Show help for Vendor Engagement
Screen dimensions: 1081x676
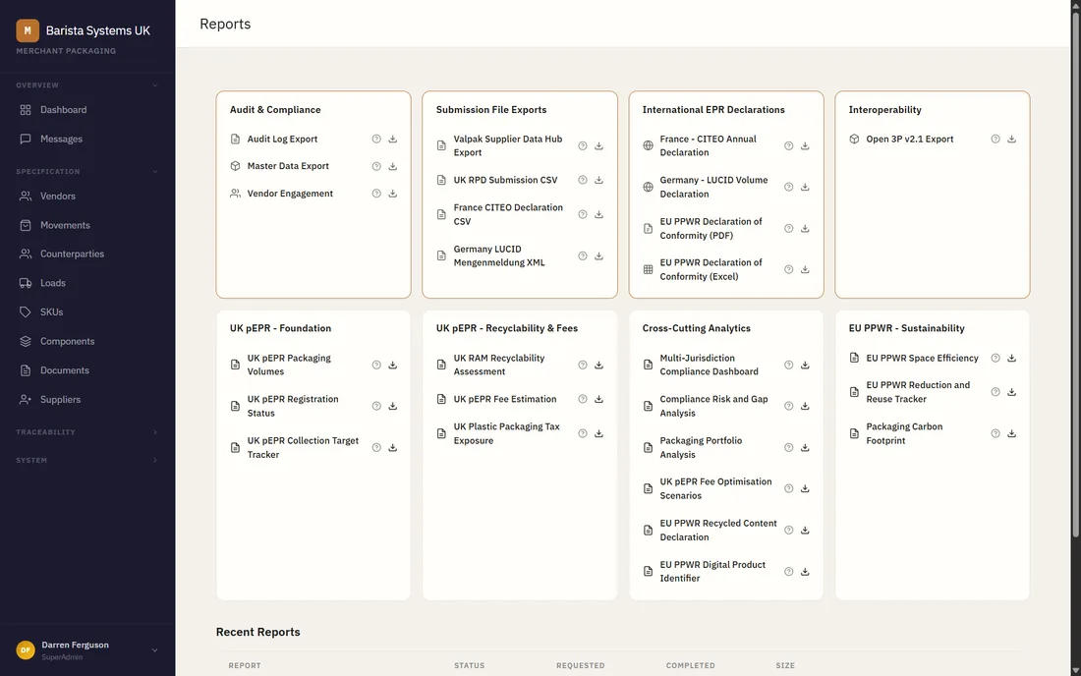(x=376, y=194)
